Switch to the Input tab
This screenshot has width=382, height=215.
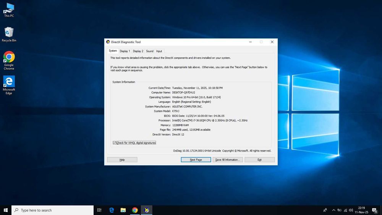[159, 51]
